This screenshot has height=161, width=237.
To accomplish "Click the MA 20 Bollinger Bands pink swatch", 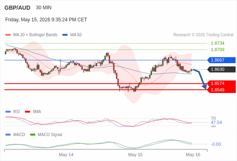I will point(8,35).
